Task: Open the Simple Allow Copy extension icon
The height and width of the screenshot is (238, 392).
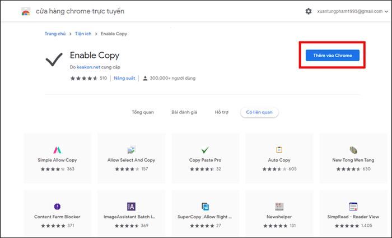Action: coord(57,150)
